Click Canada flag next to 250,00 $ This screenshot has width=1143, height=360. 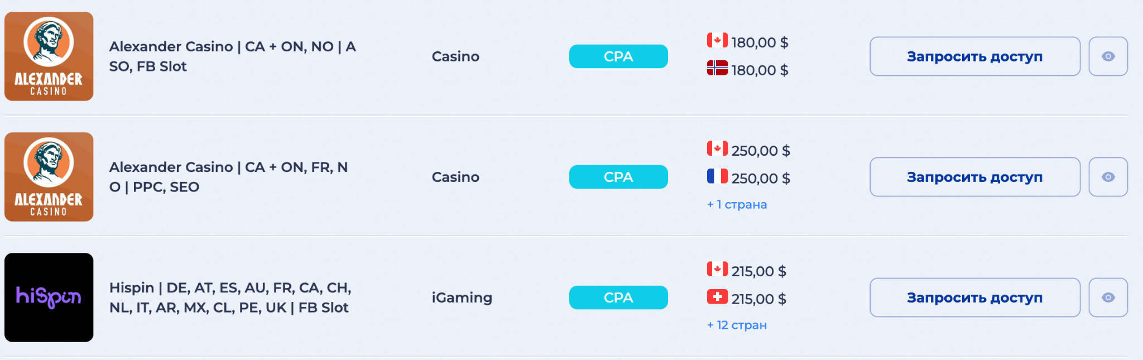[x=717, y=148]
